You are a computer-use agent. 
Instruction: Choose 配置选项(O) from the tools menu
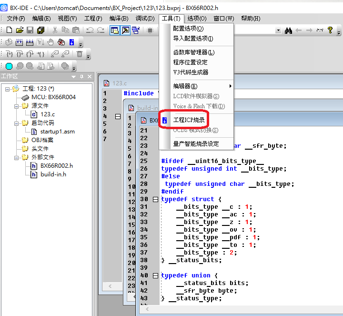click(x=196, y=29)
